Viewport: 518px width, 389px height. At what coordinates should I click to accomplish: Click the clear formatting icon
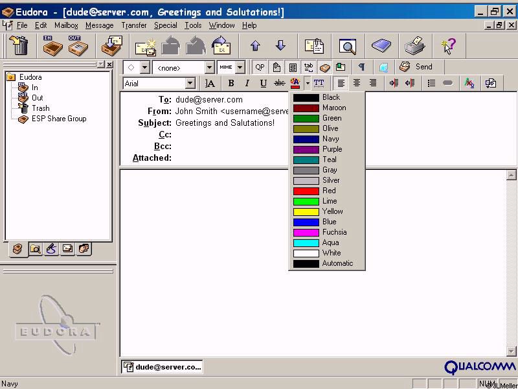pos(469,83)
